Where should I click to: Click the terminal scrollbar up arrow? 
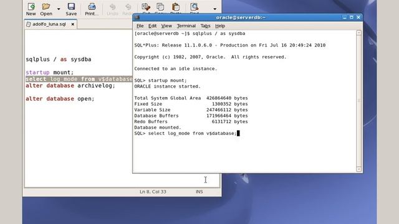359,33
